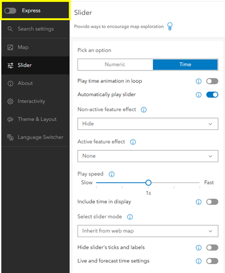Click the Language Switcher icon
Screen dimensions: 225x273
(10, 137)
